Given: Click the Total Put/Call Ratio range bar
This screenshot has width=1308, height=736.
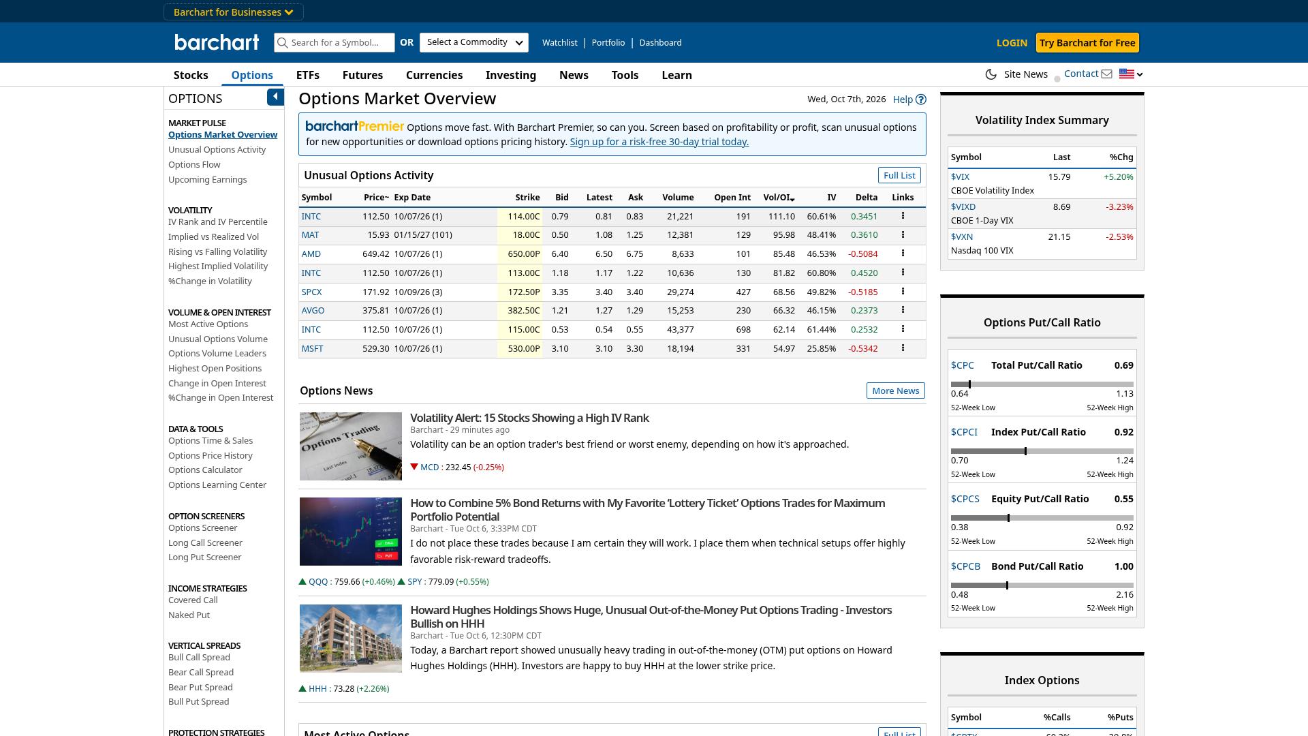Looking at the screenshot, I should (1042, 384).
